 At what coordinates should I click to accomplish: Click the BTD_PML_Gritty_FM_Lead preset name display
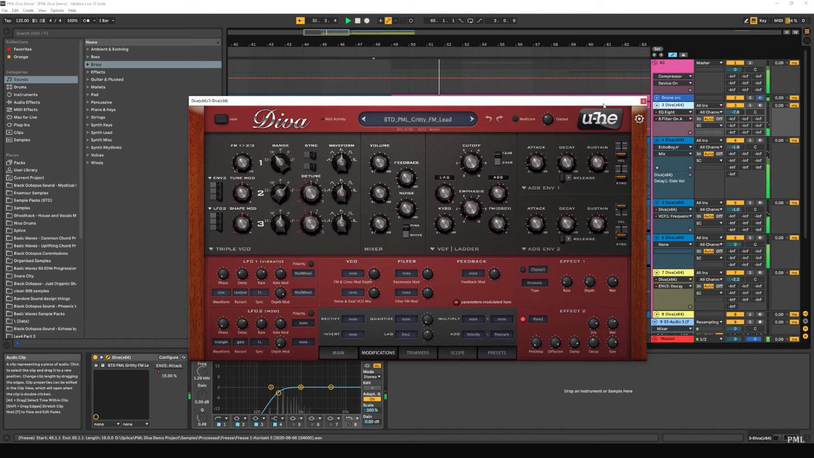418,119
